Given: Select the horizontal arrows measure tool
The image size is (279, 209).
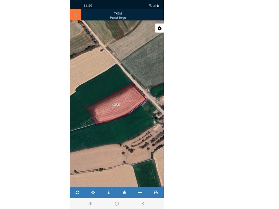Looking at the screenshot, I should click(140, 192).
